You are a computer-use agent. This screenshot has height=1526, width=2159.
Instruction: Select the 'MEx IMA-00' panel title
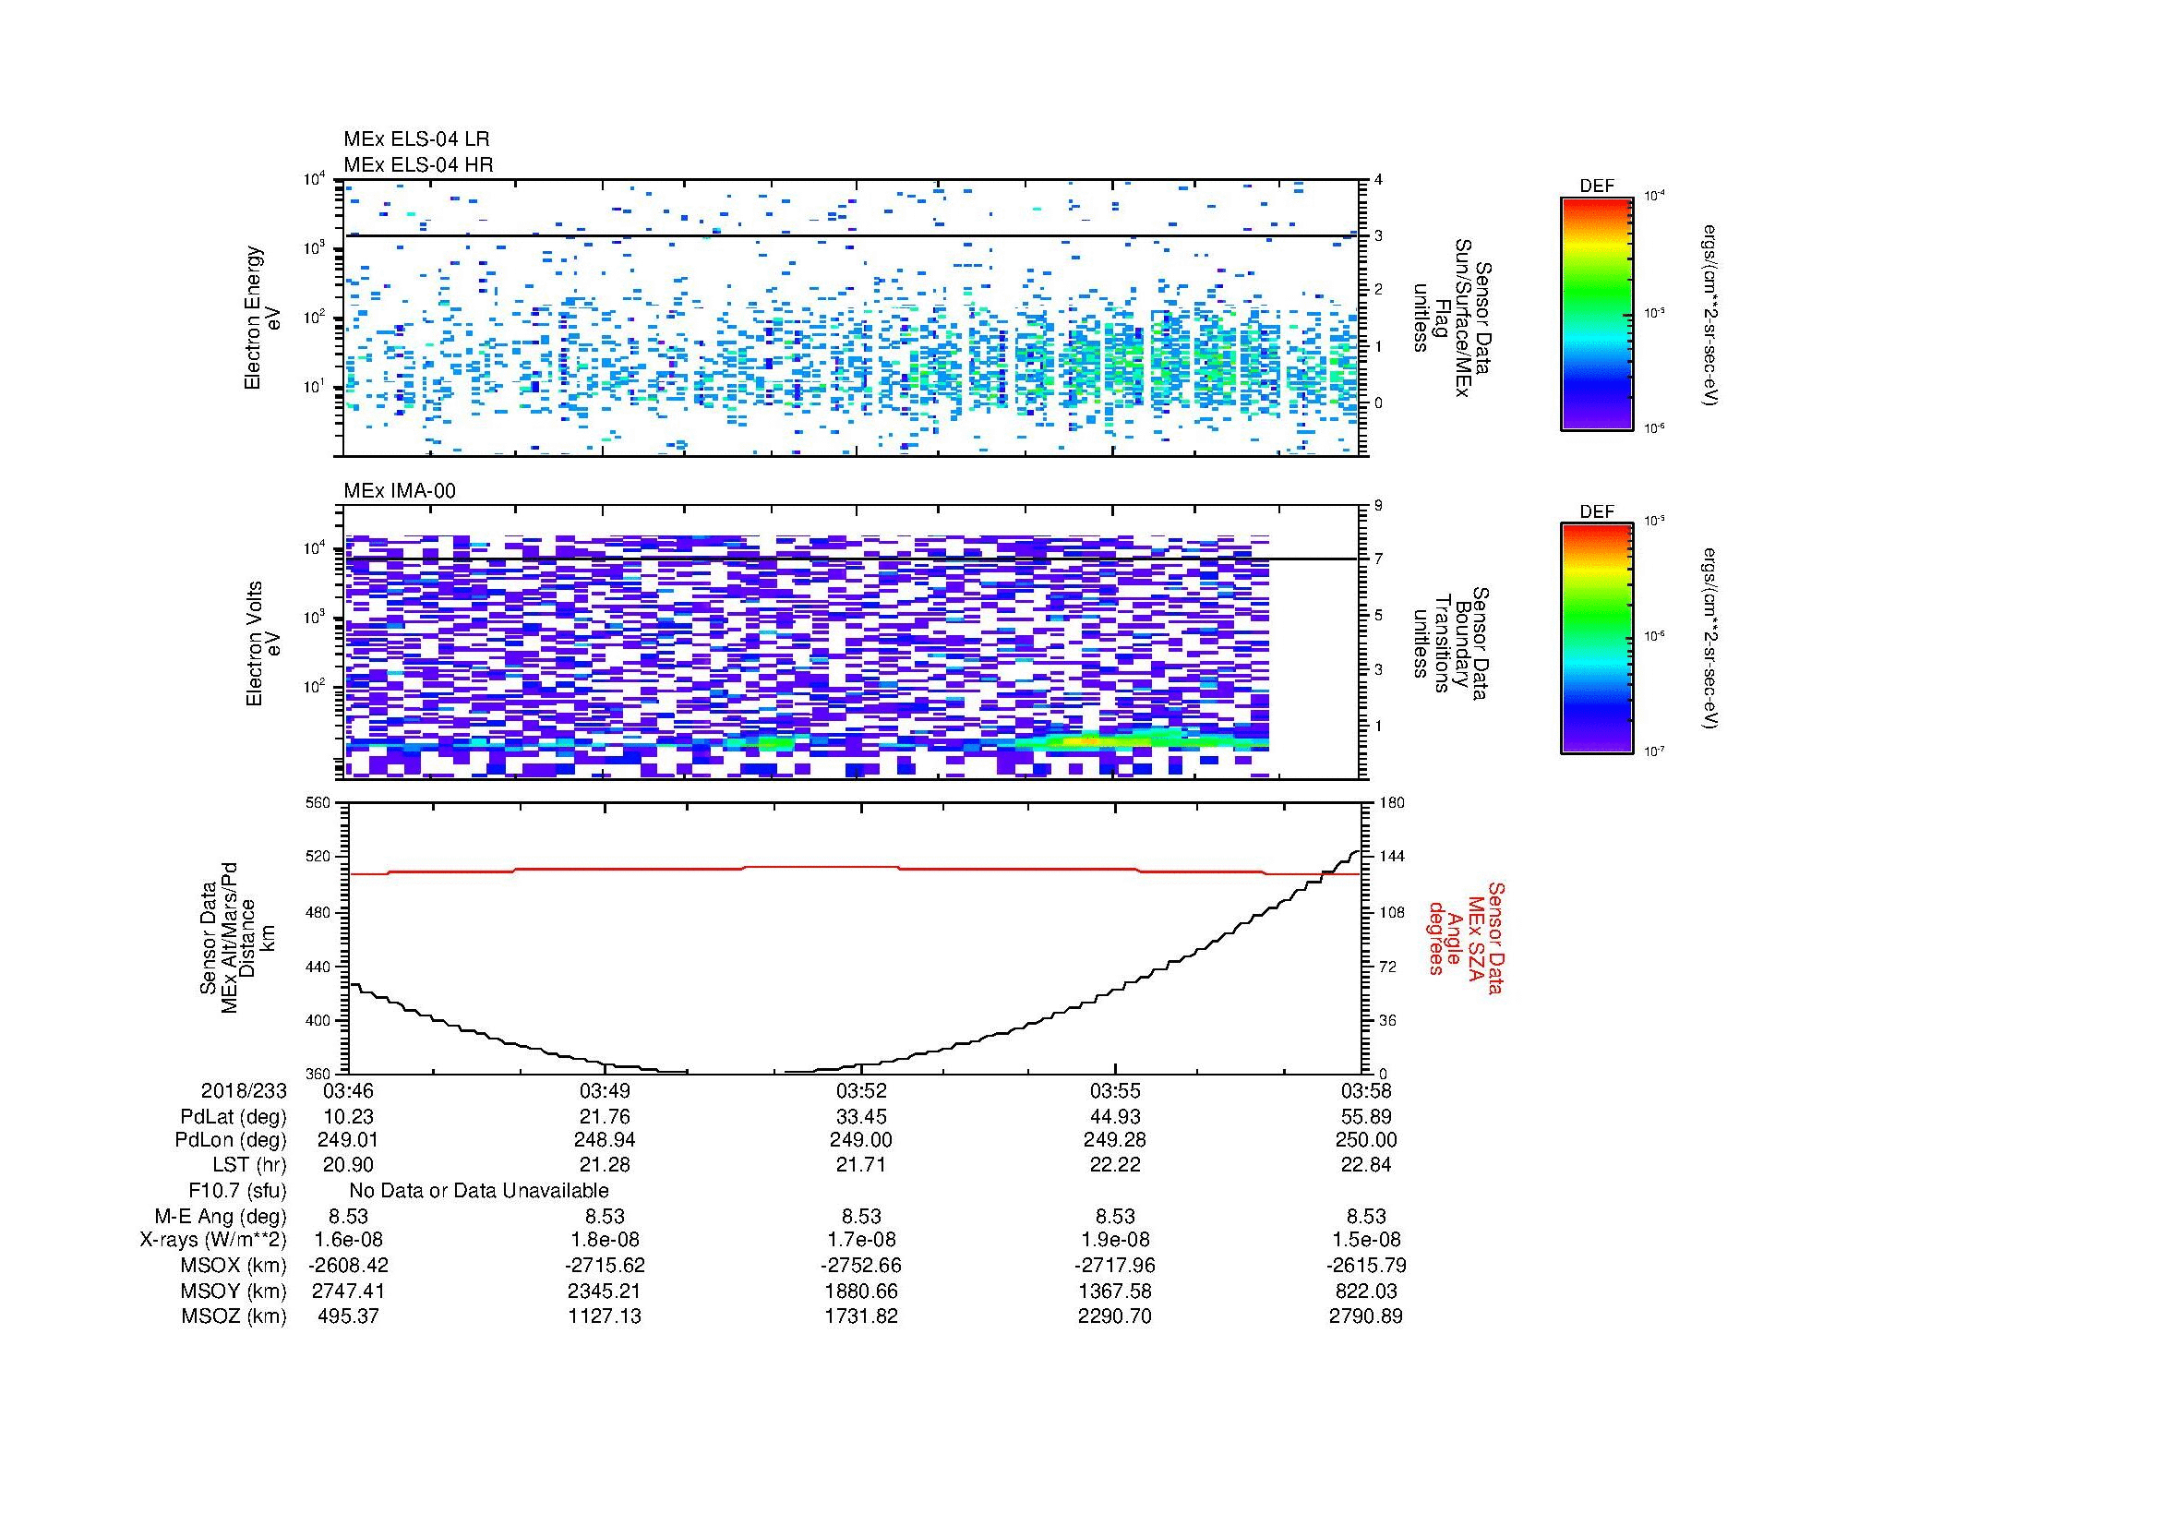click(400, 491)
